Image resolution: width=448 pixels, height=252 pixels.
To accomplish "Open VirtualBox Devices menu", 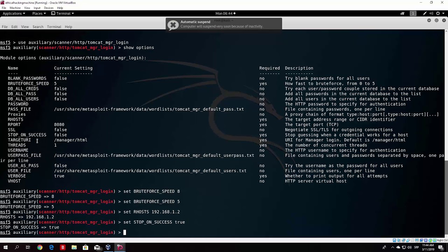I will [49, 8].
